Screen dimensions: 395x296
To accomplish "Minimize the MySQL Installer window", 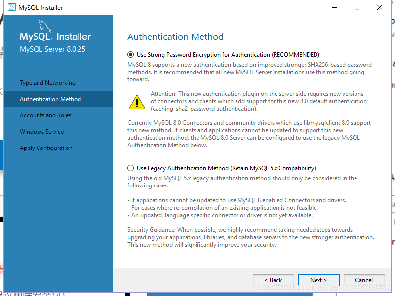I will [x=335, y=7].
